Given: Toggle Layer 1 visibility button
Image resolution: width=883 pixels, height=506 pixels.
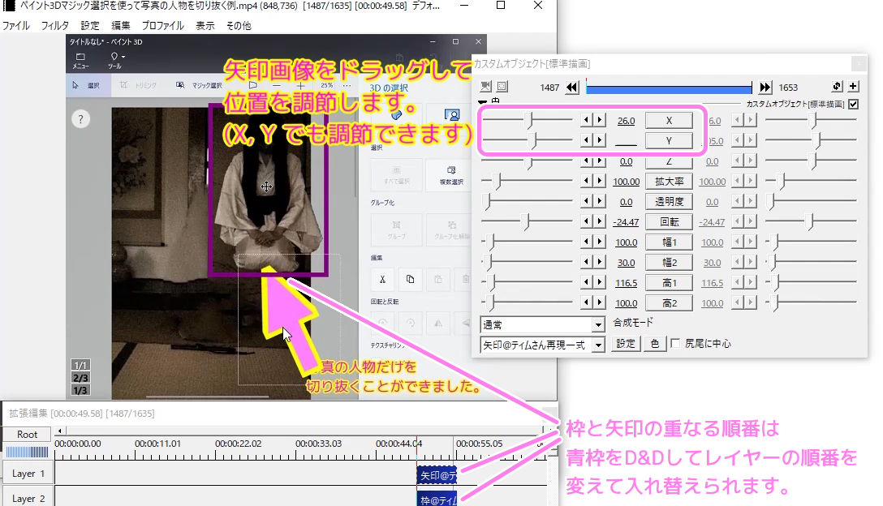Looking at the screenshot, I should click(x=28, y=473).
